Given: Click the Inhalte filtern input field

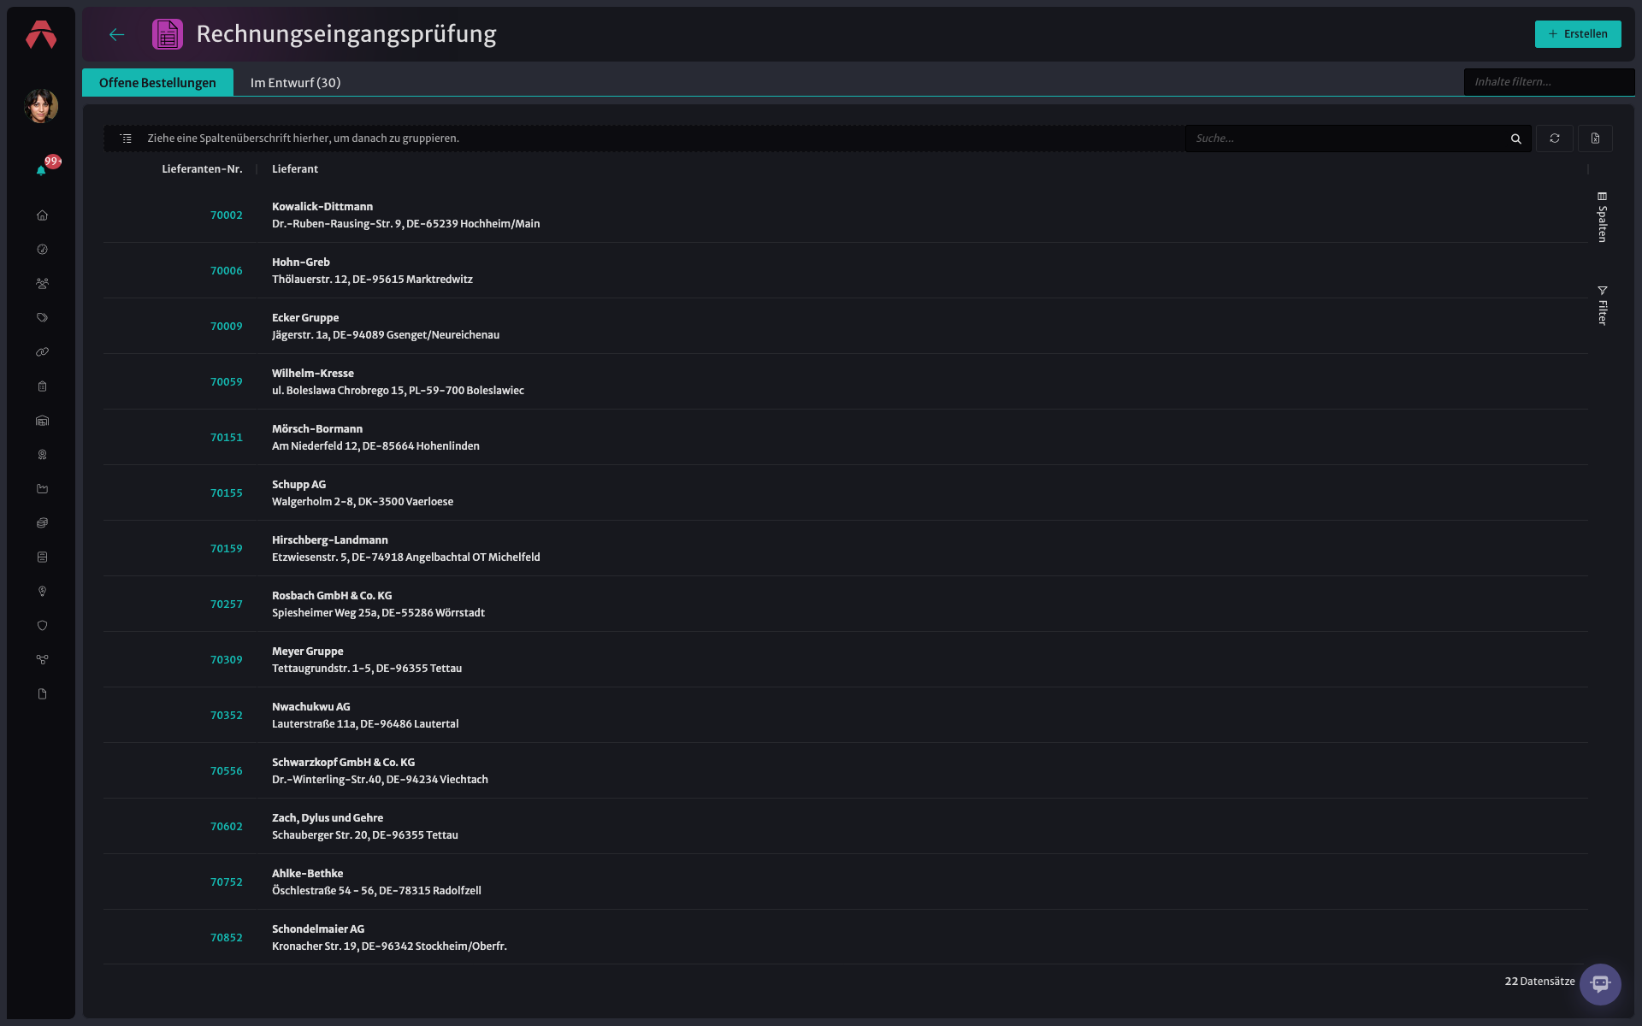Looking at the screenshot, I should point(1549,82).
